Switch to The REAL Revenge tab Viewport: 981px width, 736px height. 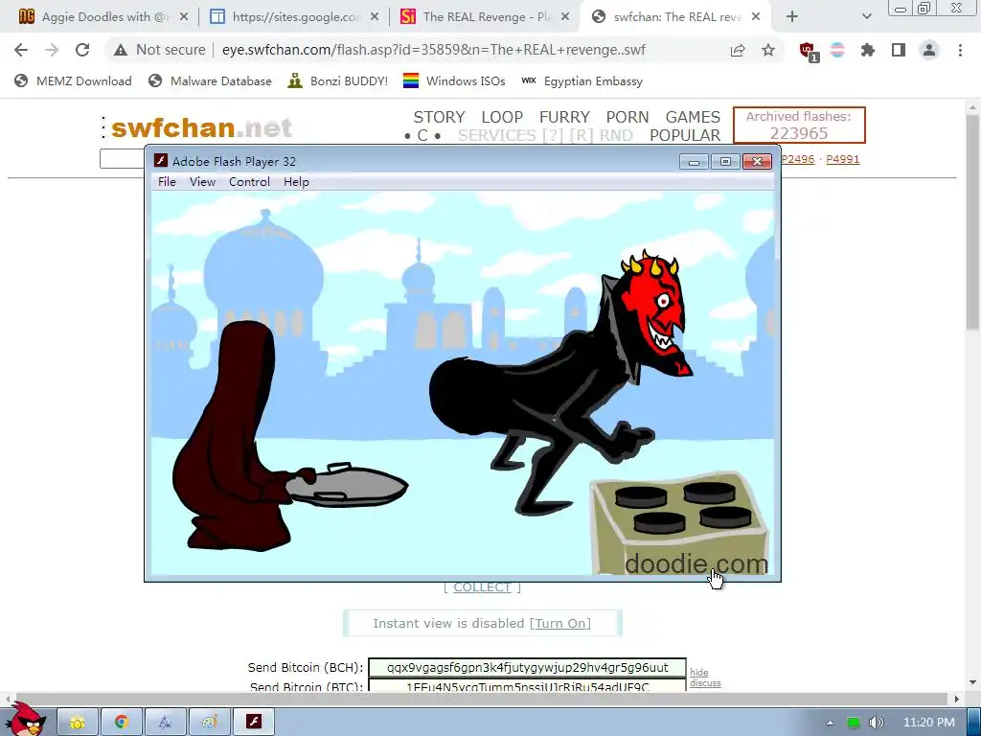click(483, 17)
